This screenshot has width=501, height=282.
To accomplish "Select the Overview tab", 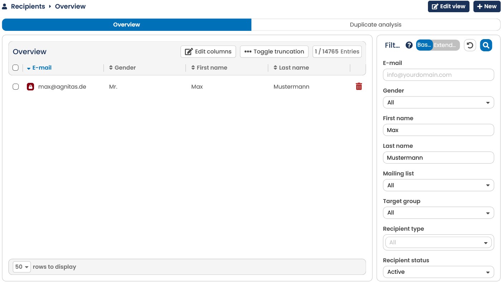I will point(127,25).
